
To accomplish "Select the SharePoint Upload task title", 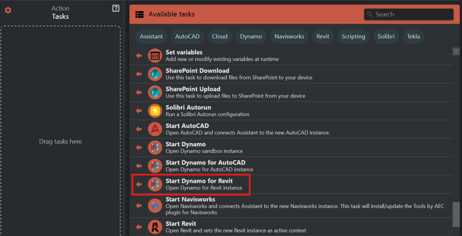I will coord(193,89).
